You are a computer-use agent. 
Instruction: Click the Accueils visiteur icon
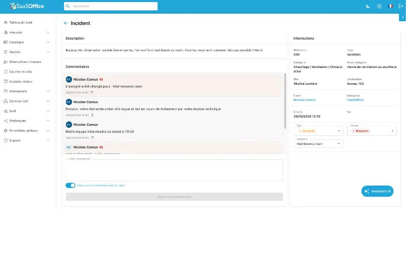(6, 82)
